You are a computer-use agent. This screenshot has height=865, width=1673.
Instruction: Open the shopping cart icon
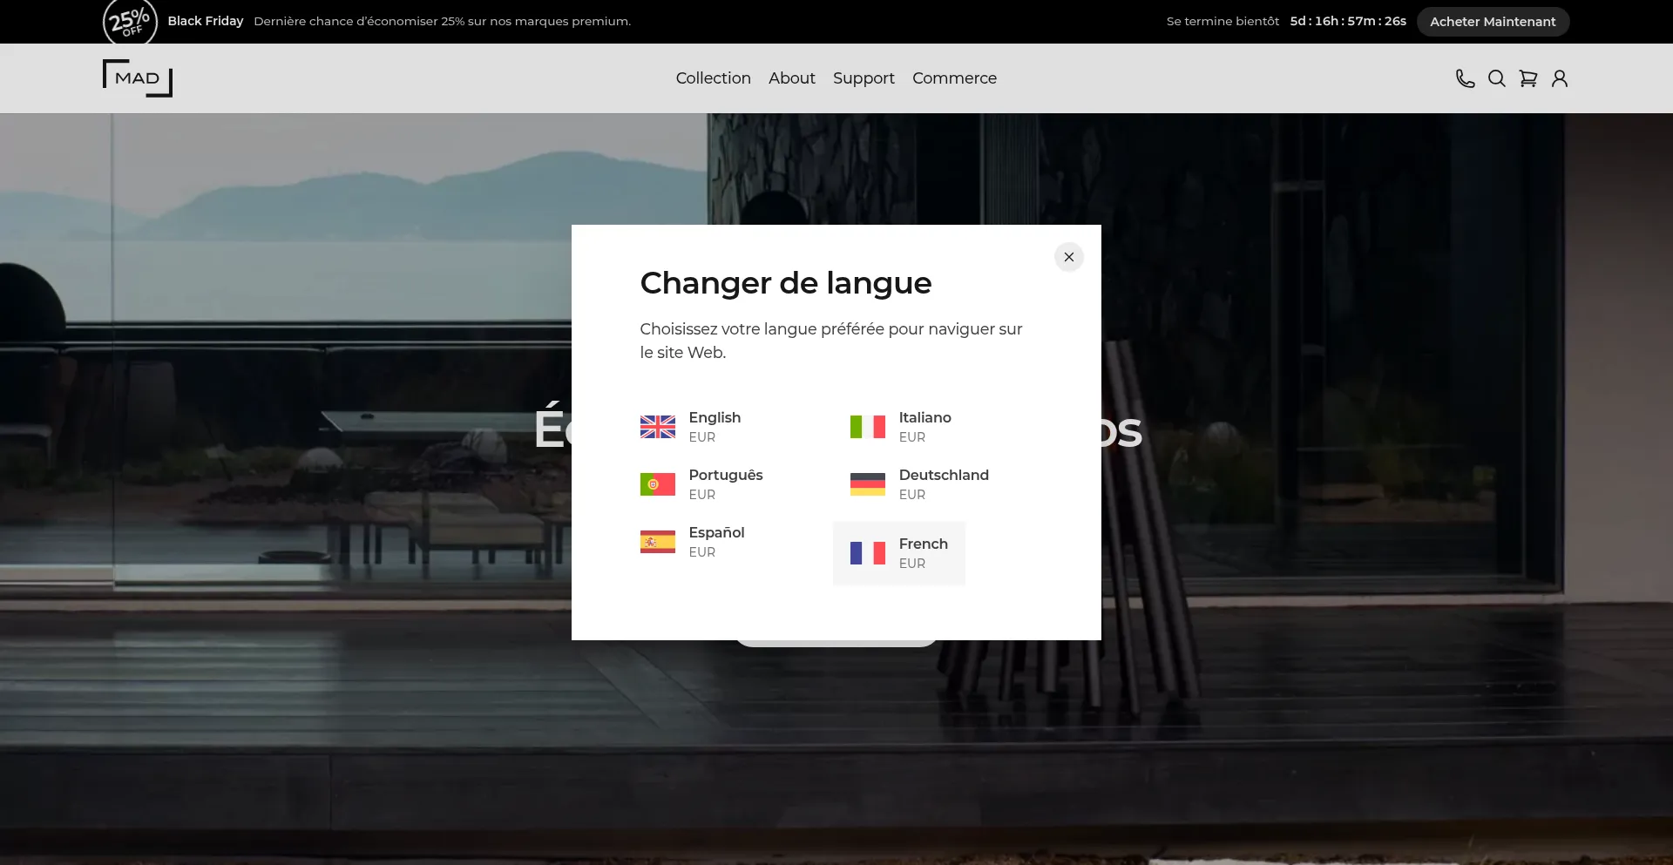tap(1527, 78)
